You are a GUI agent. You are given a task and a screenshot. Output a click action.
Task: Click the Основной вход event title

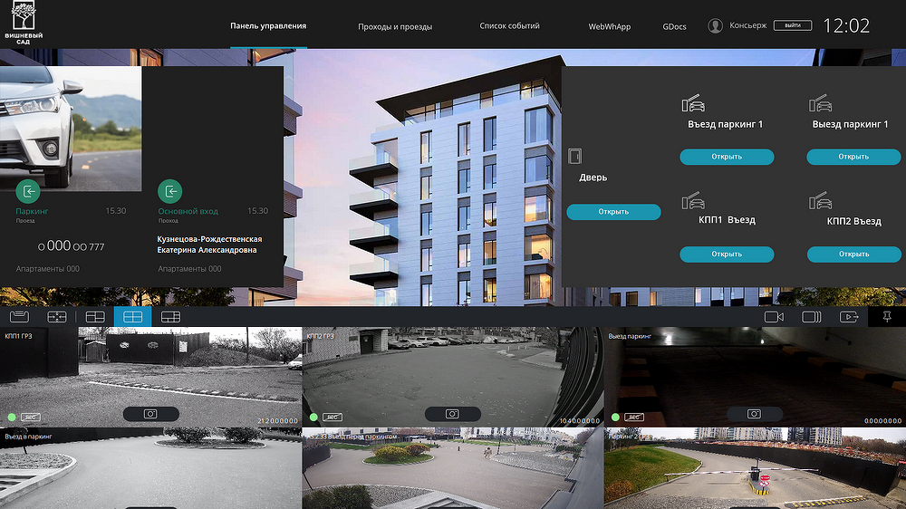[x=188, y=211]
